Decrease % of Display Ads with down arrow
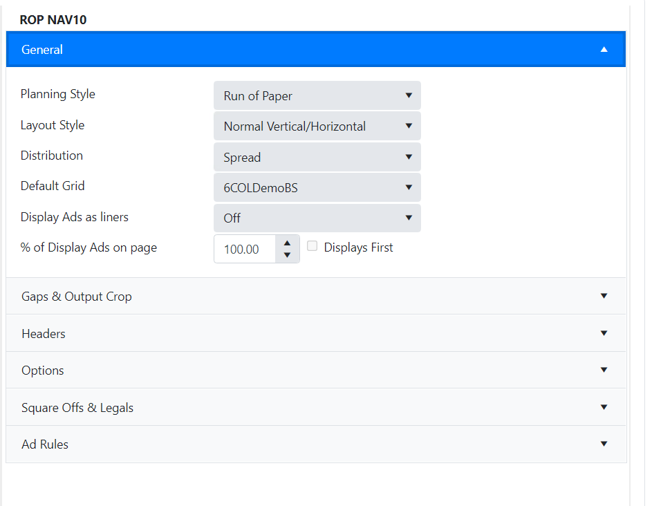 (288, 255)
